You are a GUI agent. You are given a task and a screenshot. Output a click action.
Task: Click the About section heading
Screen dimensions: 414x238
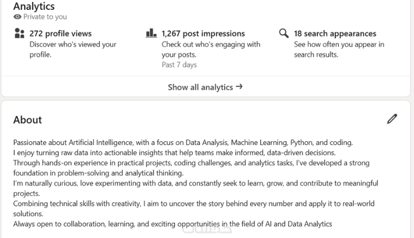27,120
